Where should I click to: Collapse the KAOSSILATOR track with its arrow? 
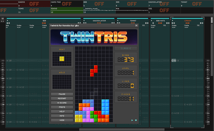pyautogui.click(x=84, y=21)
